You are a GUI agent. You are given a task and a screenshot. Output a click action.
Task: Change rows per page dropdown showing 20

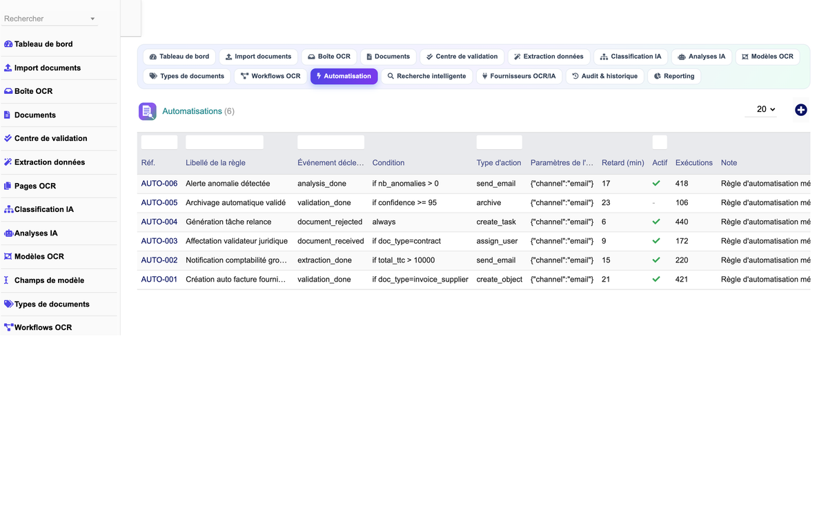pos(762,109)
